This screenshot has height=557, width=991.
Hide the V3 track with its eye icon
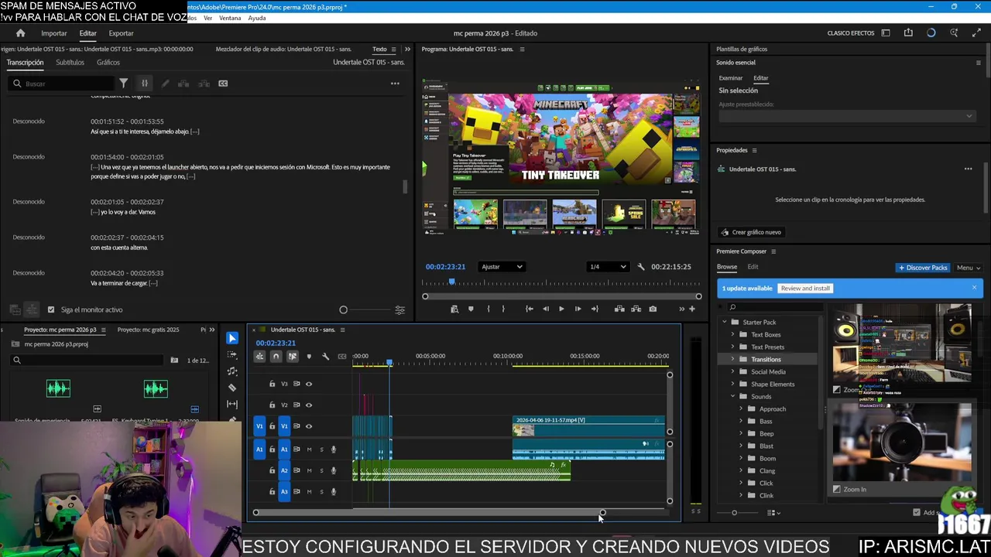309,384
